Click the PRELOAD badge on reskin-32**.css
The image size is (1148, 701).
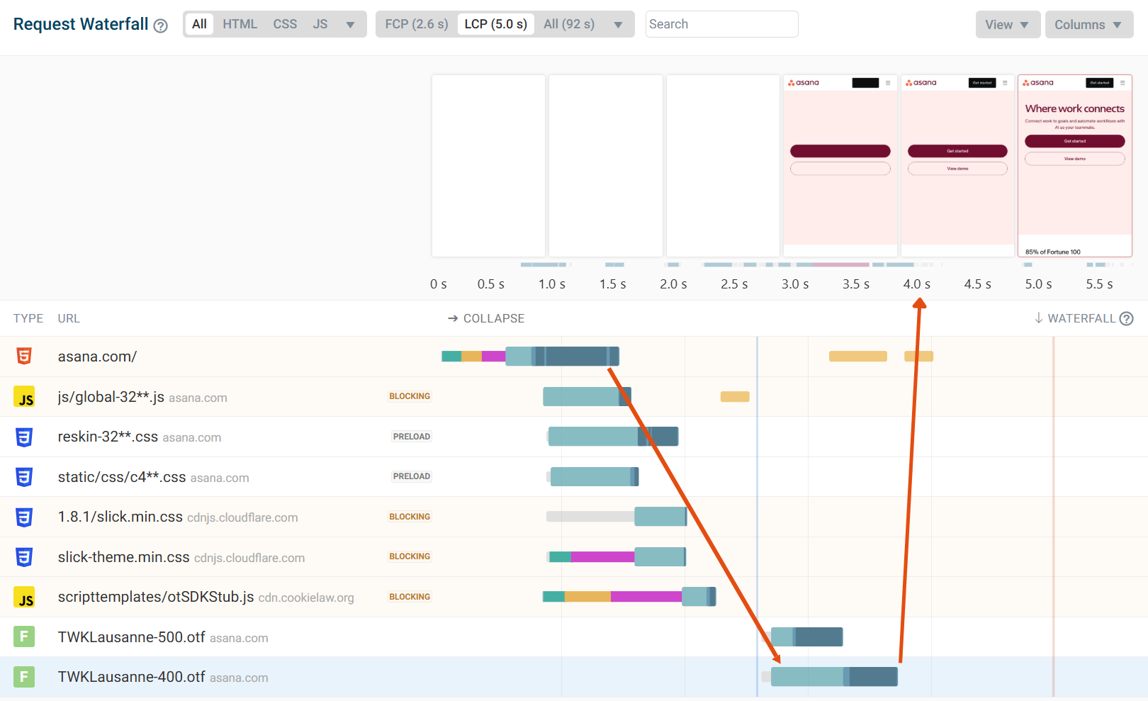(412, 437)
